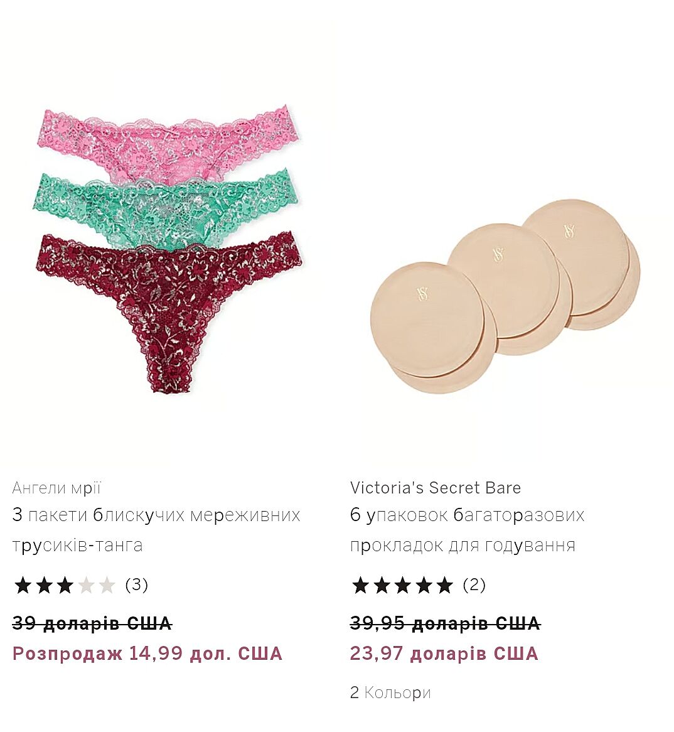Click the crossed-out '39,95 доларів США' price
The height and width of the screenshot is (732, 674).
pos(446,623)
